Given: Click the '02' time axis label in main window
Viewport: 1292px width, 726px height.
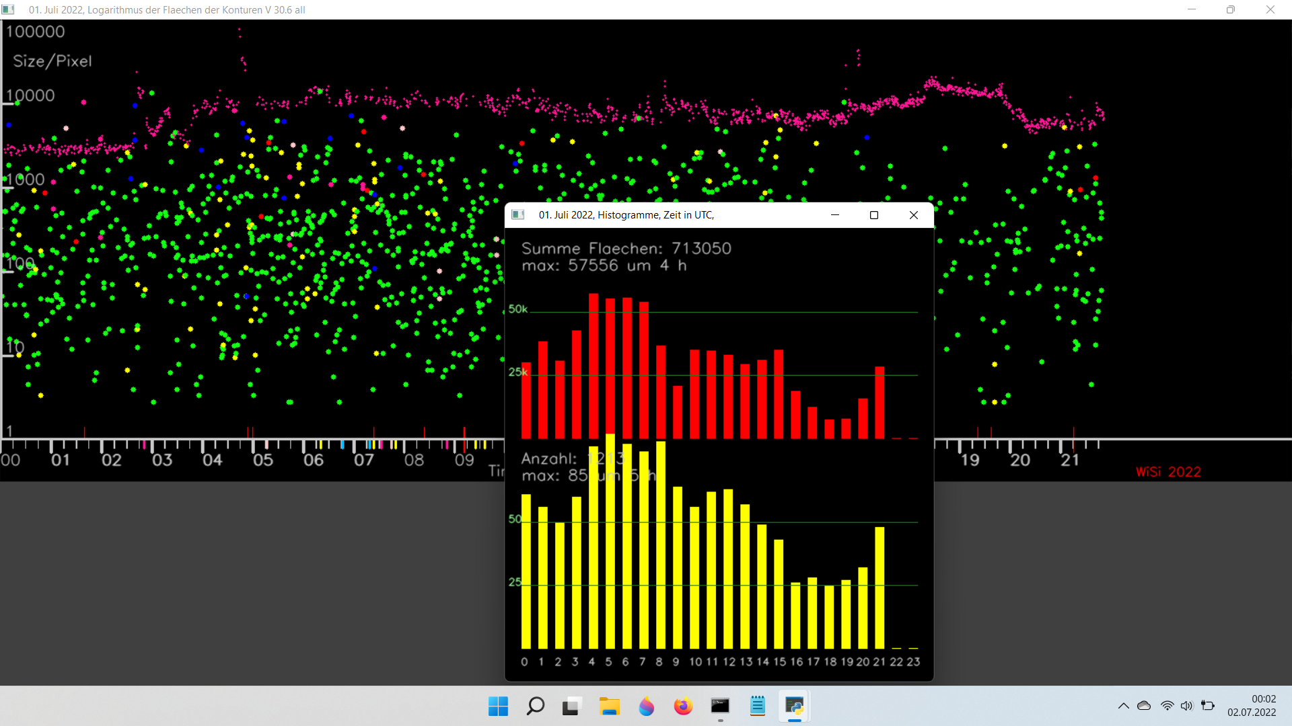Looking at the screenshot, I should coord(112,460).
